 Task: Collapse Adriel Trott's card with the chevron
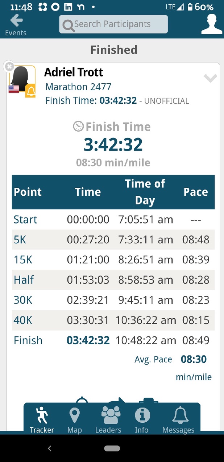[210, 78]
